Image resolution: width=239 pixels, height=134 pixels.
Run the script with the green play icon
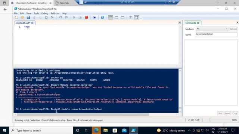click(74, 17)
